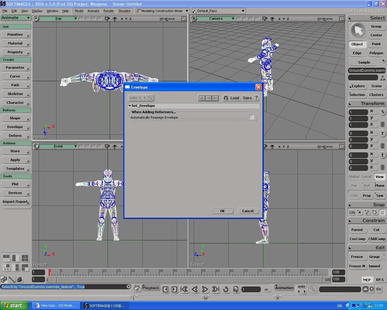Click the large selection arrow tool icon
This screenshot has width=387, height=310.
(358, 30)
